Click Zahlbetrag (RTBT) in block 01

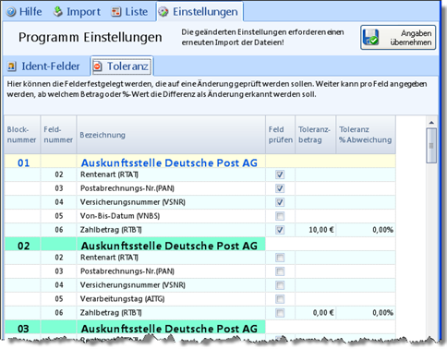pyautogui.click(x=111, y=230)
